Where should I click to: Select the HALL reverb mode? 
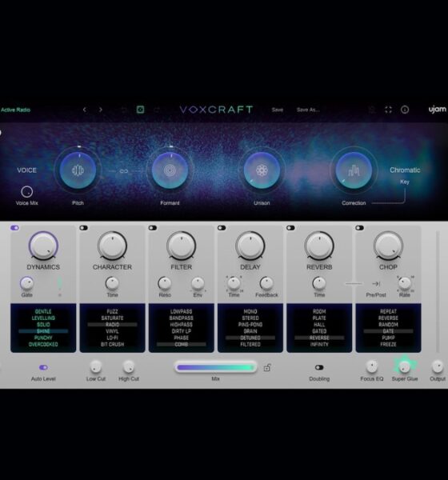pos(319,325)
